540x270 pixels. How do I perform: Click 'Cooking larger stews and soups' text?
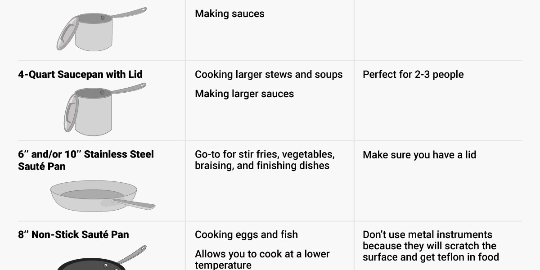pos(269,75)
